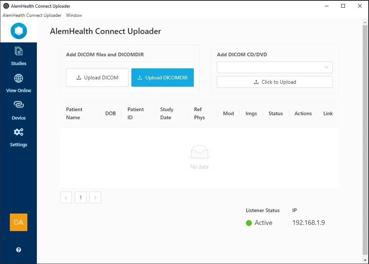Click the Listener Status label
Screen dimensions: 369x264
263,210
